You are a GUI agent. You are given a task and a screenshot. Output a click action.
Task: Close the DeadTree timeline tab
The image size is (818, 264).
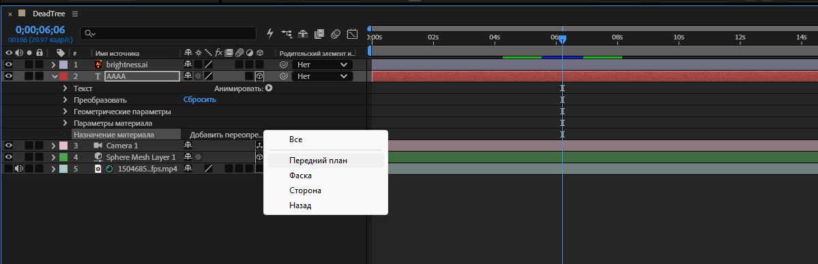[10, 14]
